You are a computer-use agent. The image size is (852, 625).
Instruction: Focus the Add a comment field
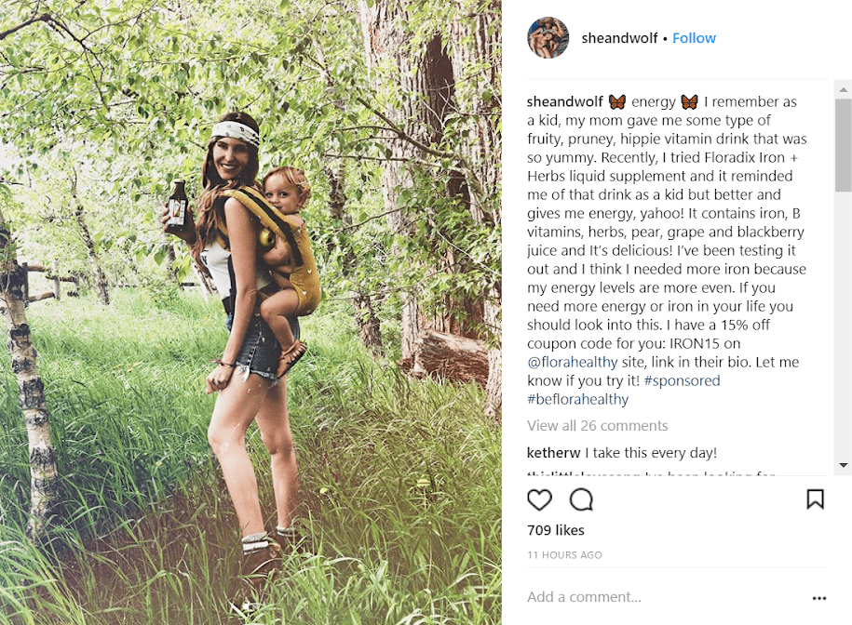pos(652,597)
